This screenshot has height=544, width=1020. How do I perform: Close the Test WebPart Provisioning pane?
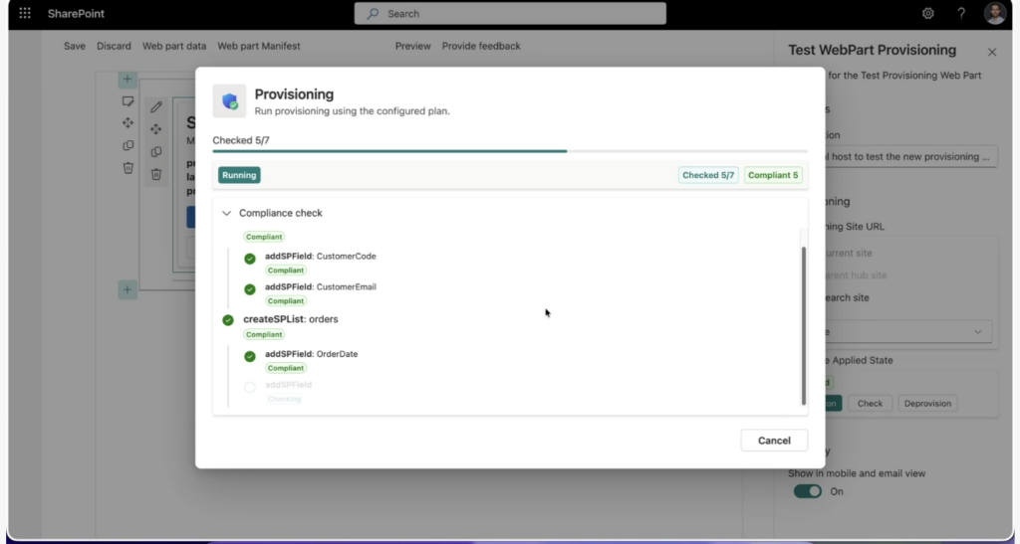(992, 52)
